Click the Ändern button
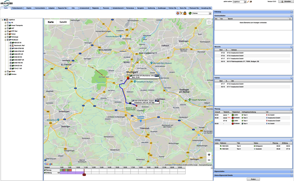294x181 pixels. (x=253, y=179)
